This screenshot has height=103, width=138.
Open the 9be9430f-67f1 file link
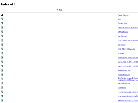click(128, 100)
